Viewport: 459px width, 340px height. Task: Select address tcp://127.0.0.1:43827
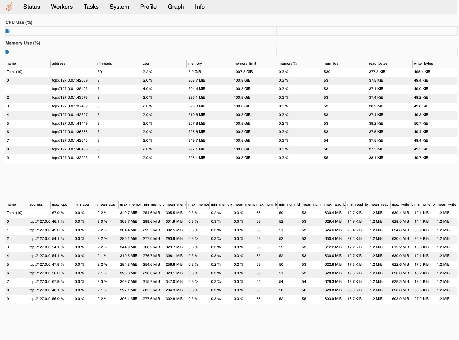pos(70,115)
